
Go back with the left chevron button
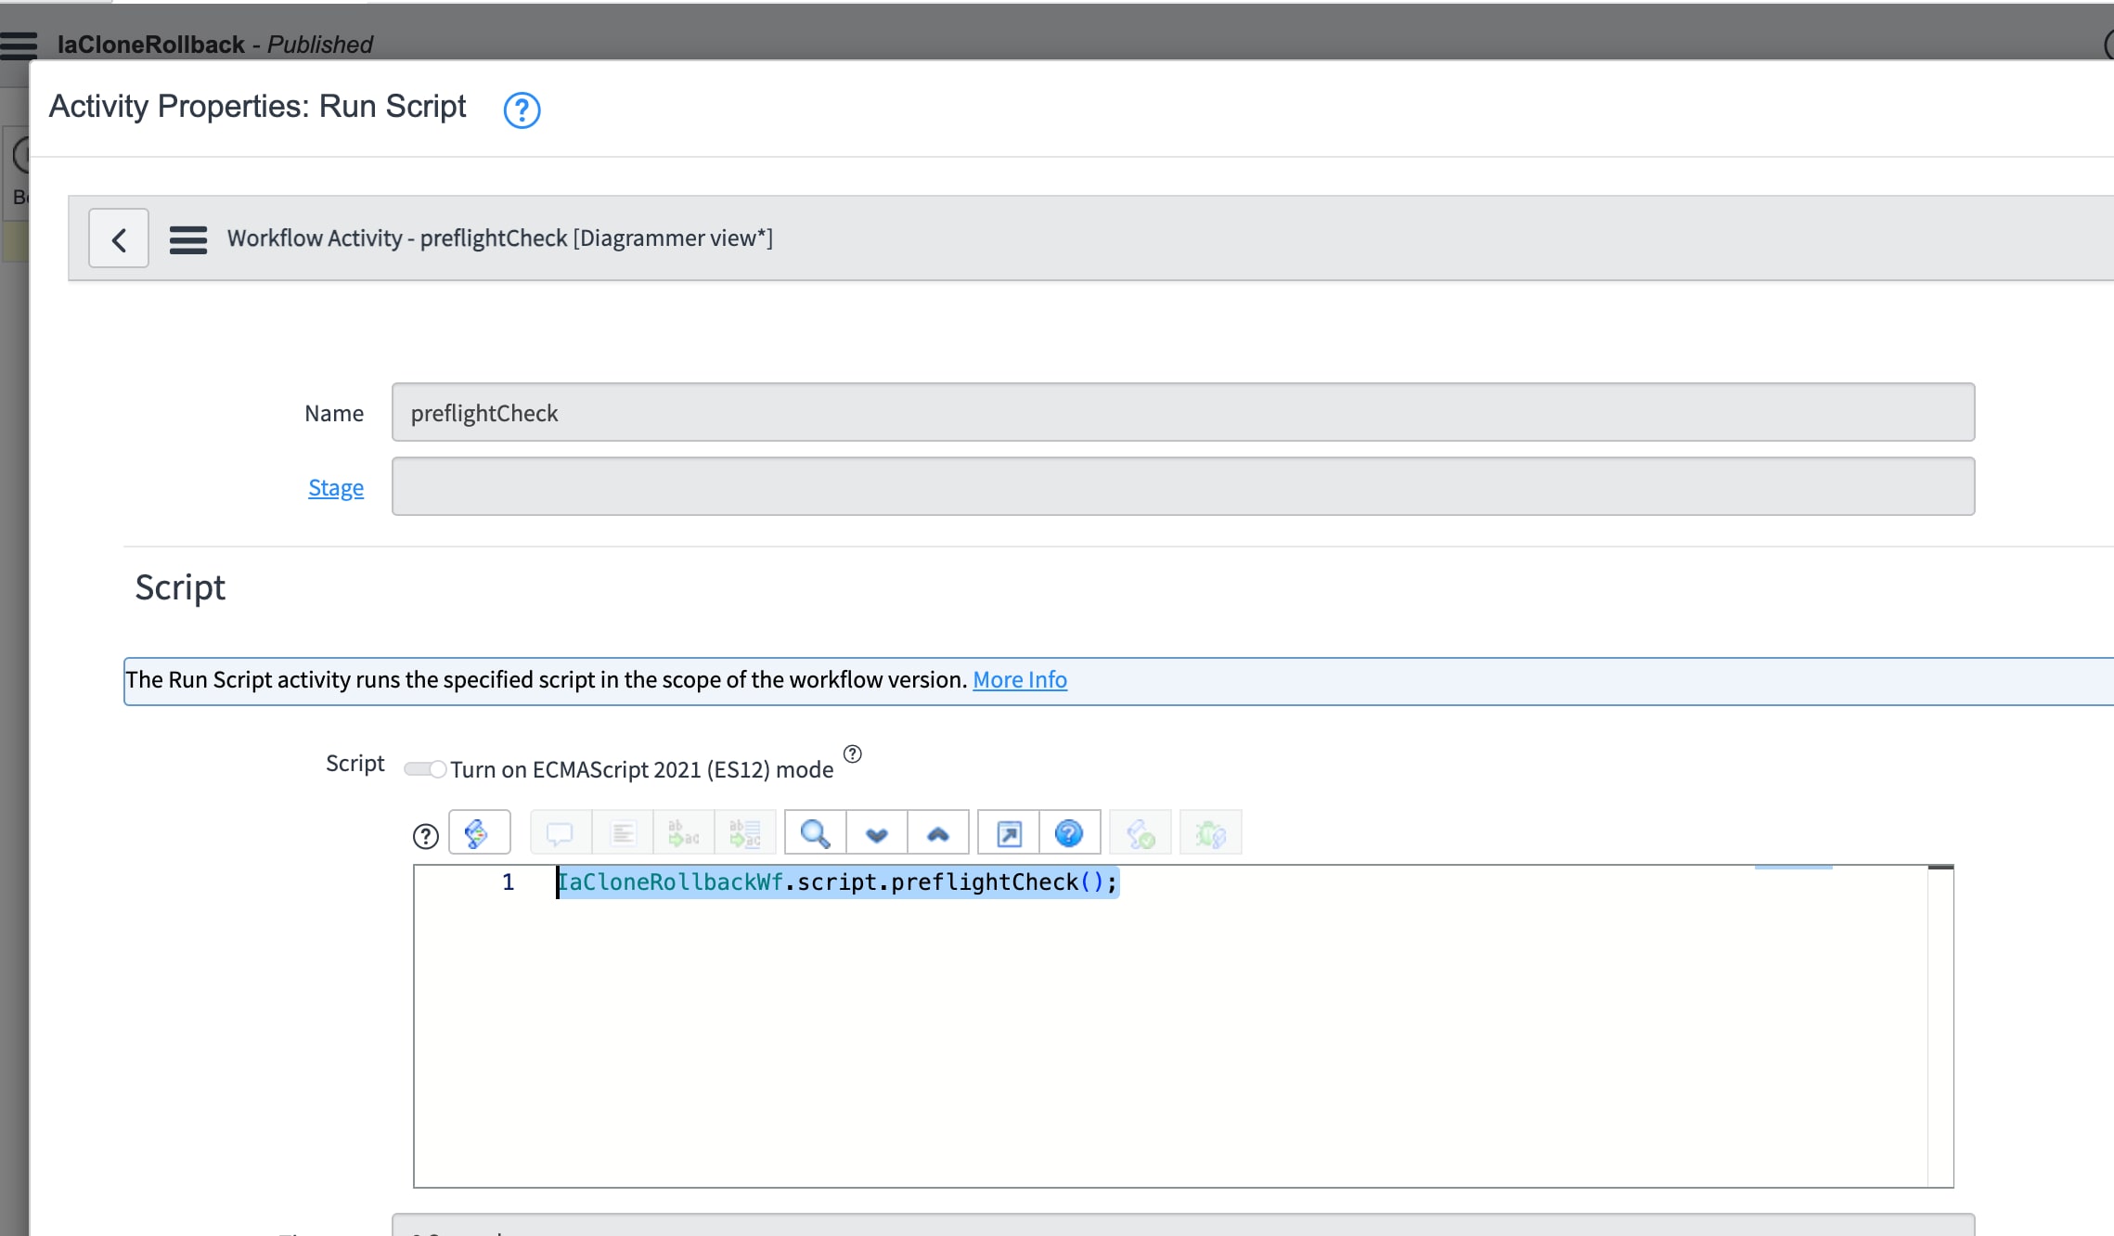tap(119, 239)
